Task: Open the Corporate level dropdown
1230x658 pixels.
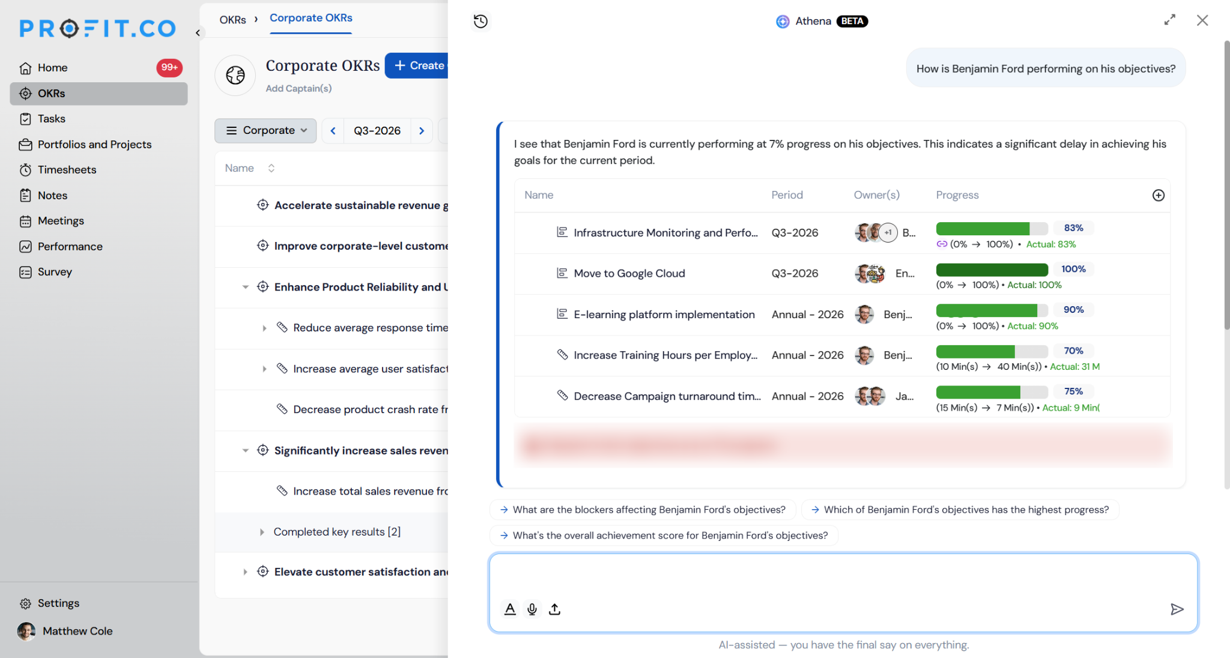Action: point(265,130)
